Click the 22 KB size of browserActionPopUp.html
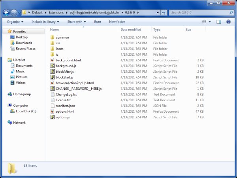The image size is (237, 178). pyautogui.click(x=199, y=83)
